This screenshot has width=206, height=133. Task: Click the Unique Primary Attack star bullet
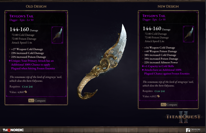[10, 61]
